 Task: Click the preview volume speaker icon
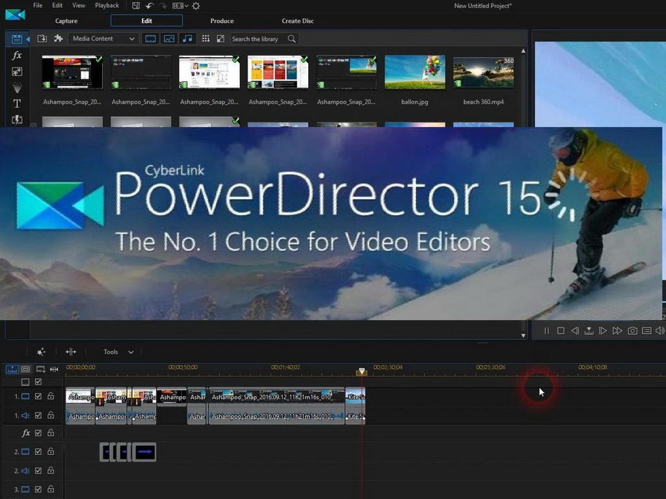click(x=660, y=331)
